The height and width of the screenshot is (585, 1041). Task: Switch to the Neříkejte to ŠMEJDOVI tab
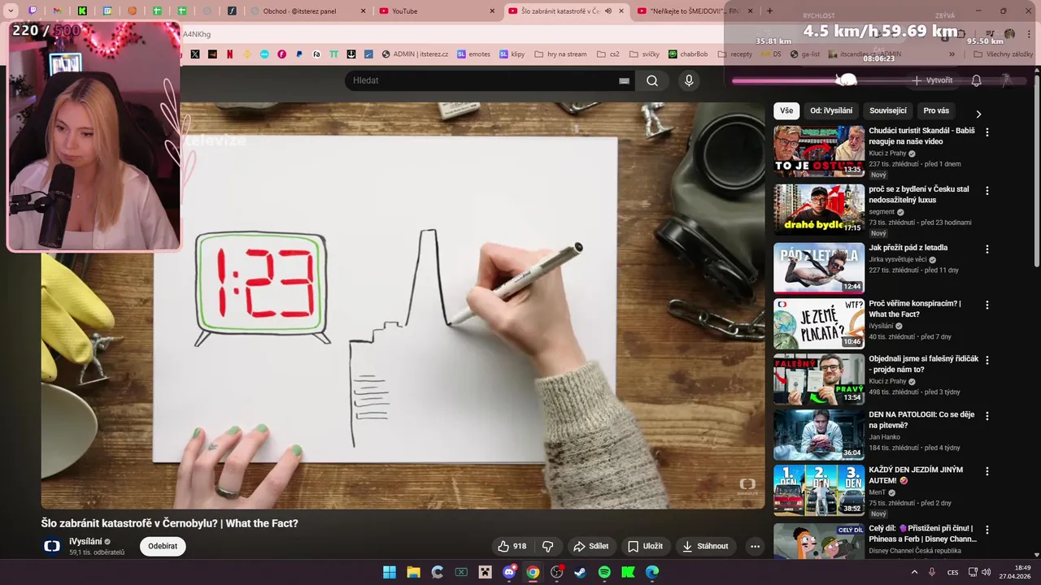click(x=691, y=11)
